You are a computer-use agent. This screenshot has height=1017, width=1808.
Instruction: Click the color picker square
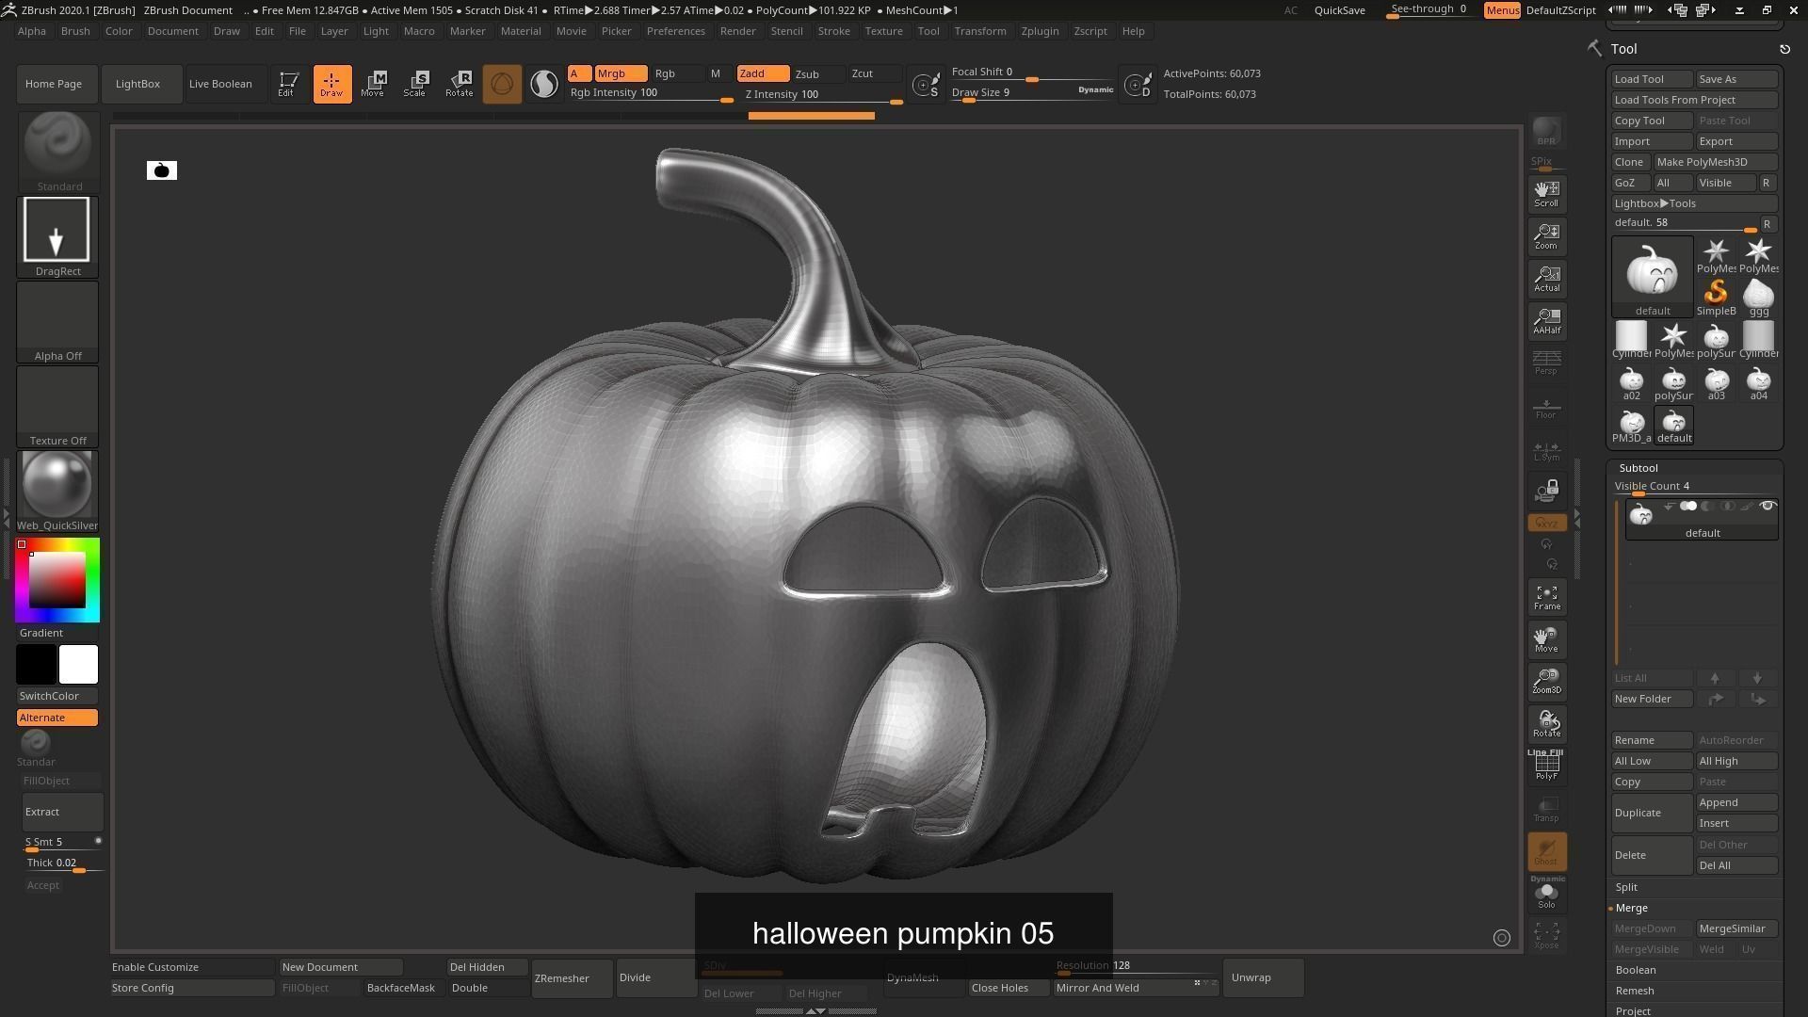(x=57, y=580)
